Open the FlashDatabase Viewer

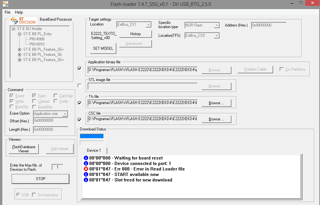click(x=24, y=149)
